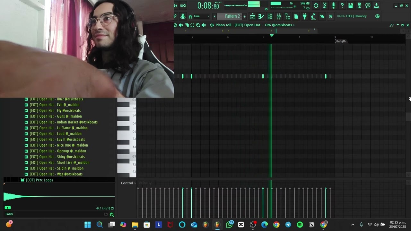
Task: Expand the arrow after Or6 @orsixbeats title
Action: tap(294, 25)
